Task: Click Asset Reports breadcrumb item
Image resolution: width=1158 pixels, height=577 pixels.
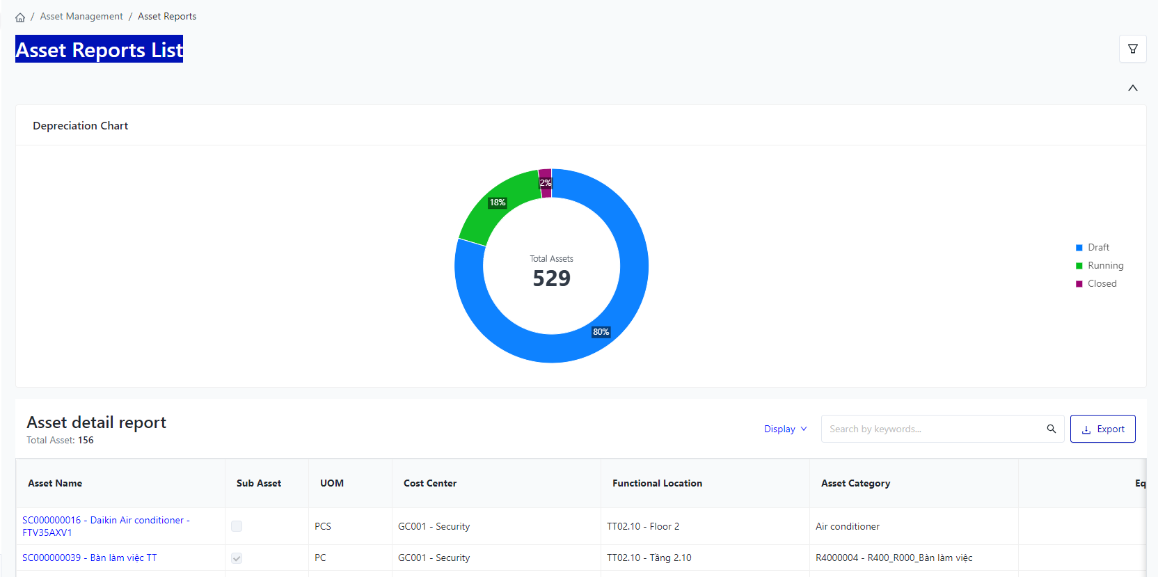Action: 167,16
